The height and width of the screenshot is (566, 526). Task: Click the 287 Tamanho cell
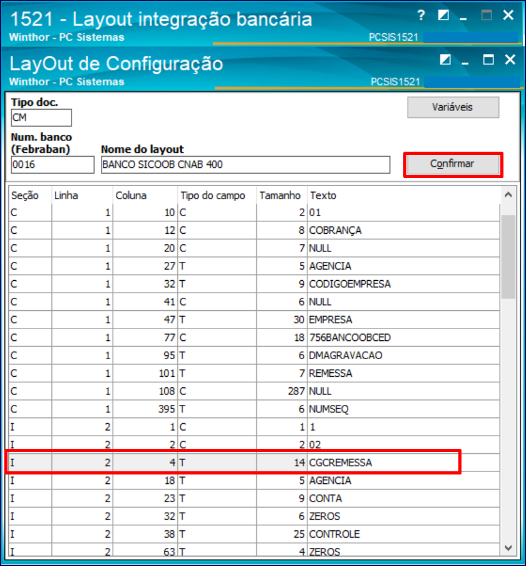pos(282,391)
